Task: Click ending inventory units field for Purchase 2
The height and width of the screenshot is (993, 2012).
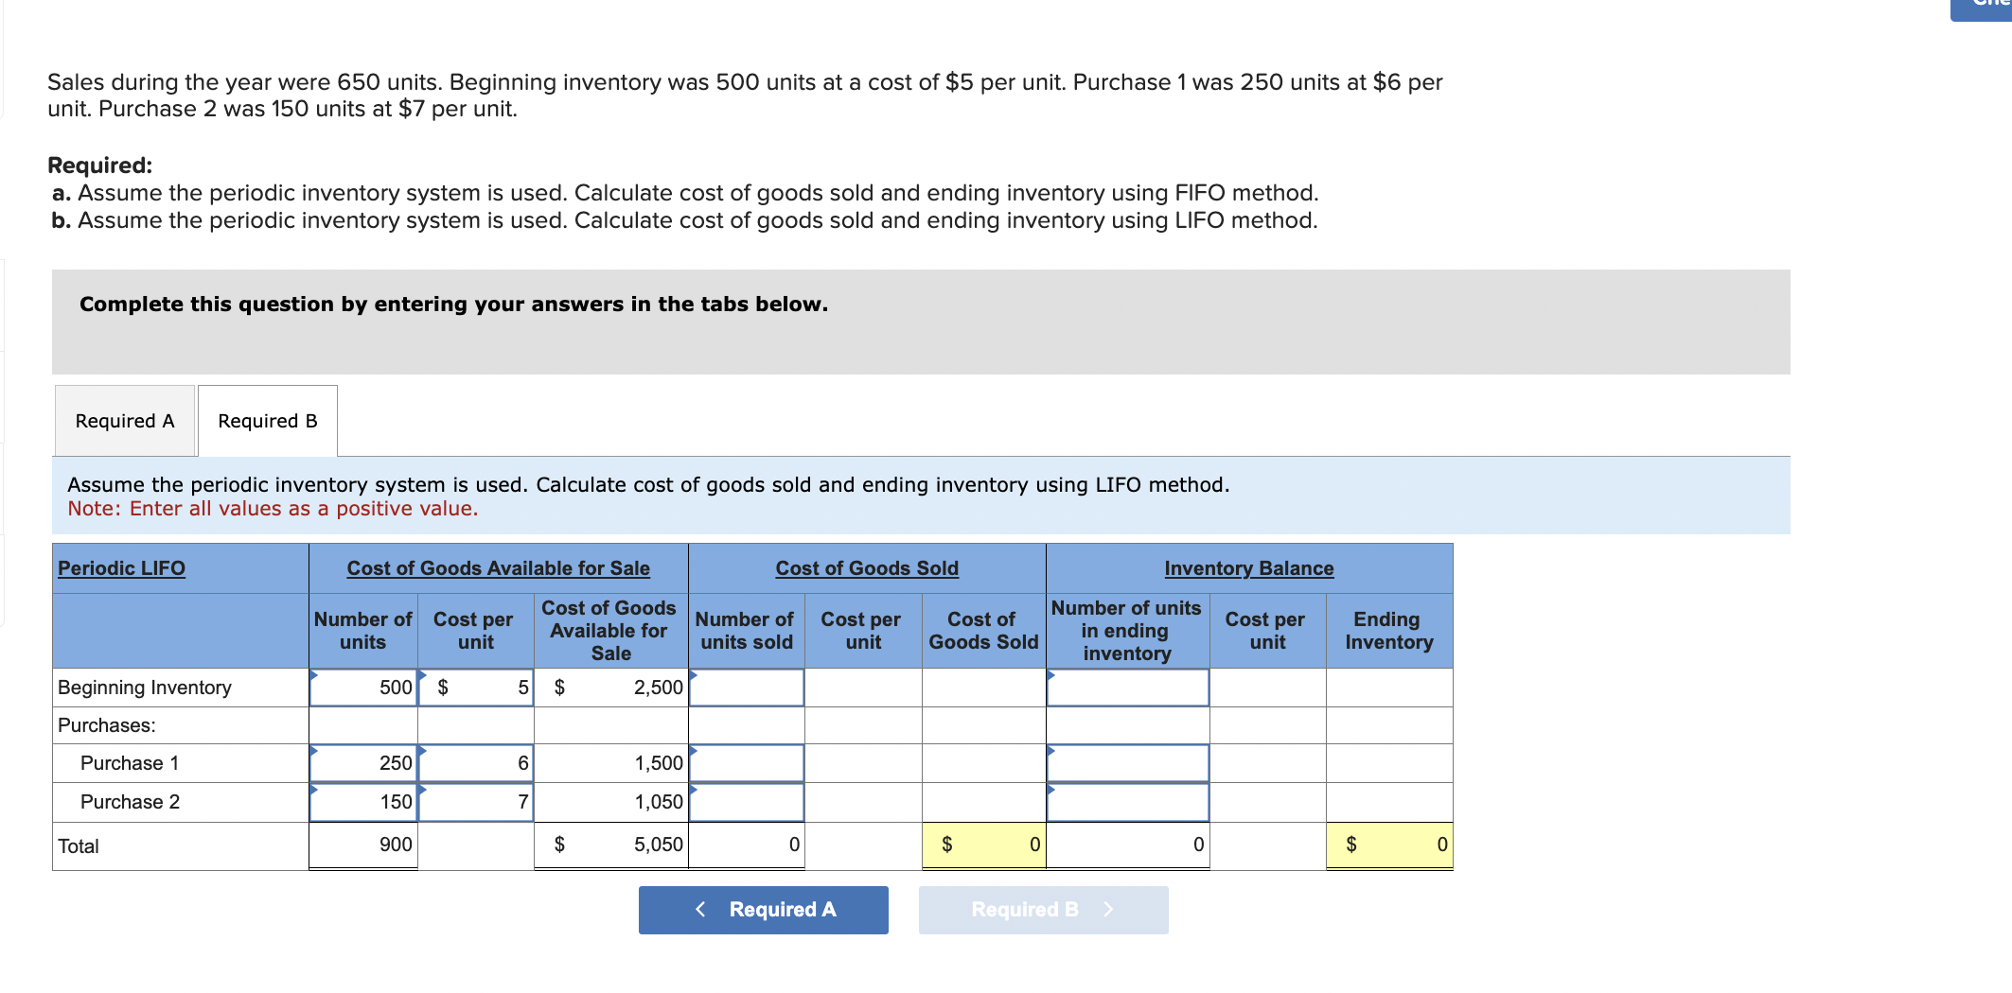Action: [1126, 801]
